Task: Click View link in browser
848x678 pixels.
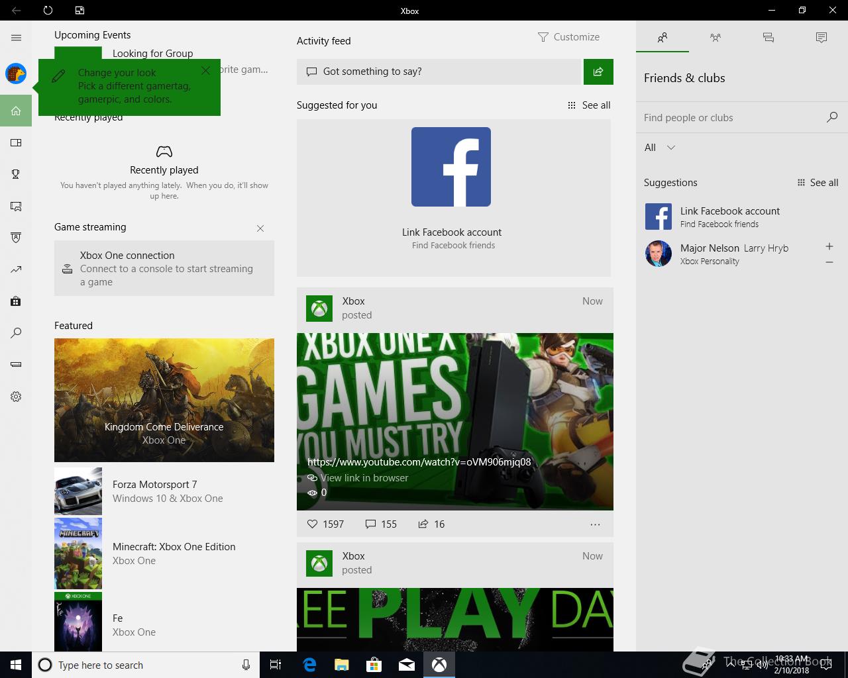Action: (364, 478)
